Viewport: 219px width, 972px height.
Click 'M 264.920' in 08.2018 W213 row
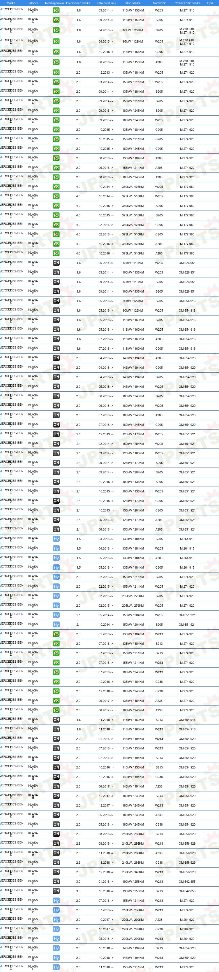coord(187,938)
